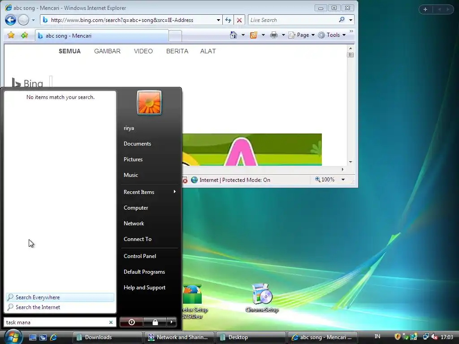Open the Downloads taskbar button

tap(107, 337)
